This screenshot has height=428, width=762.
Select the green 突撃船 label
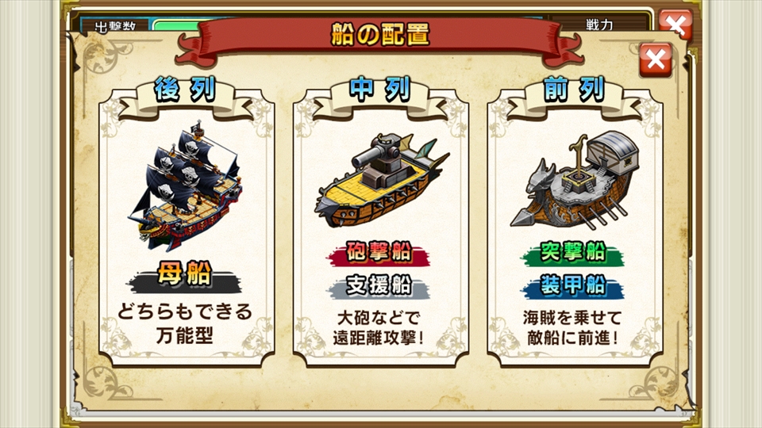click(573, 253)
